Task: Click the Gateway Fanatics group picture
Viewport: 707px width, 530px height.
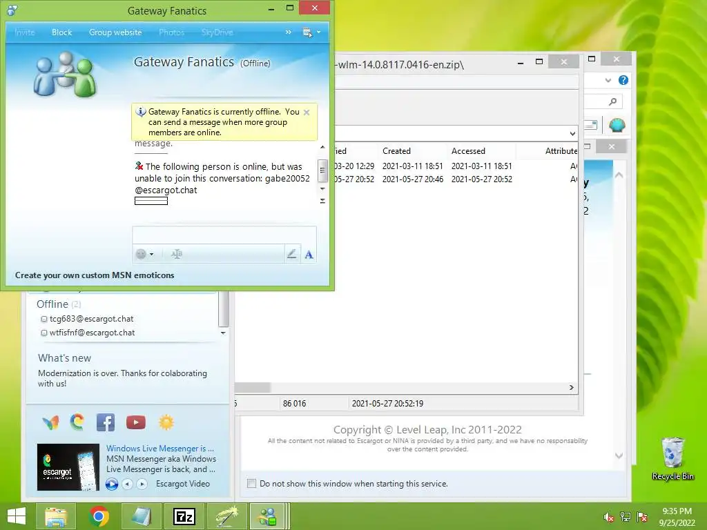Action: 64,75
